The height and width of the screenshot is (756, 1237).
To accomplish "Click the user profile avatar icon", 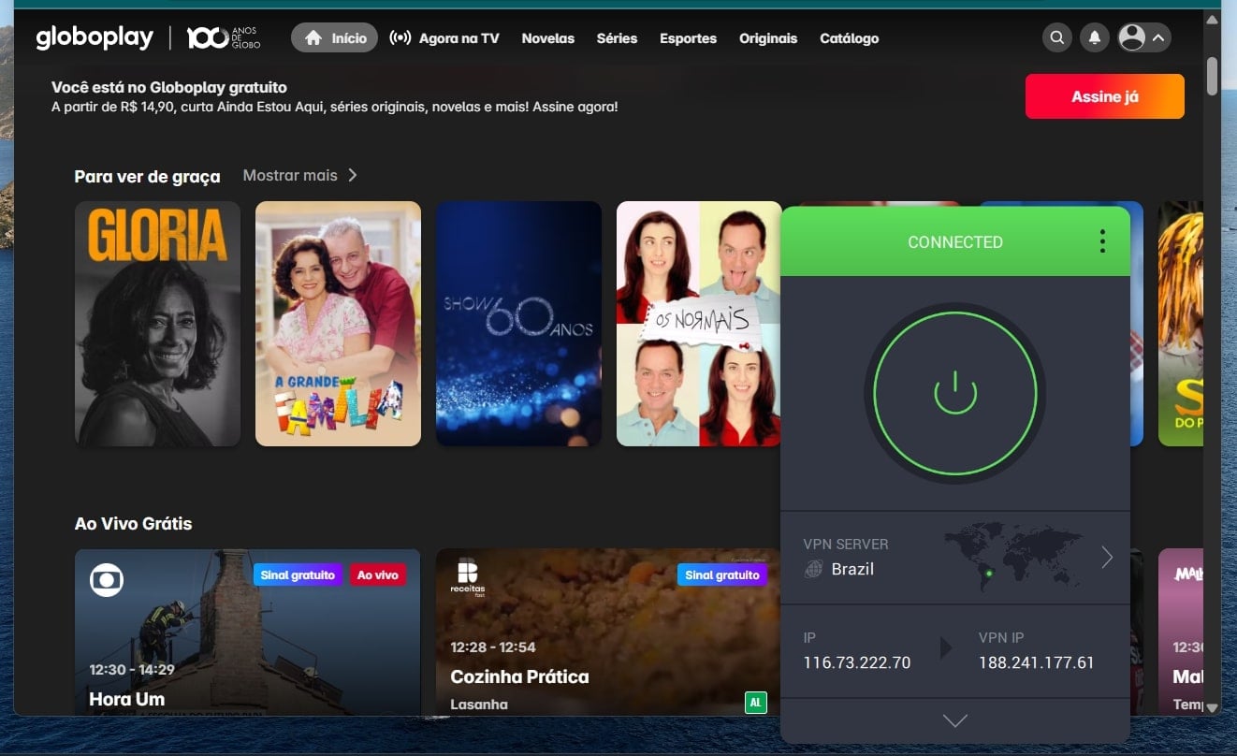I will (1133, 37).
